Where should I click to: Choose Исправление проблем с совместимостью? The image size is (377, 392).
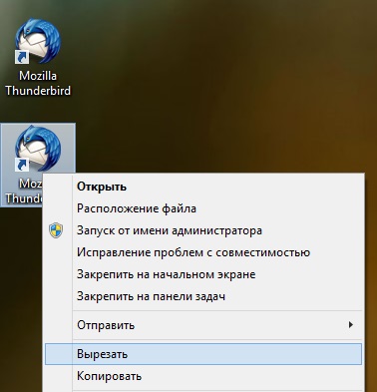[x=203, y=252]
